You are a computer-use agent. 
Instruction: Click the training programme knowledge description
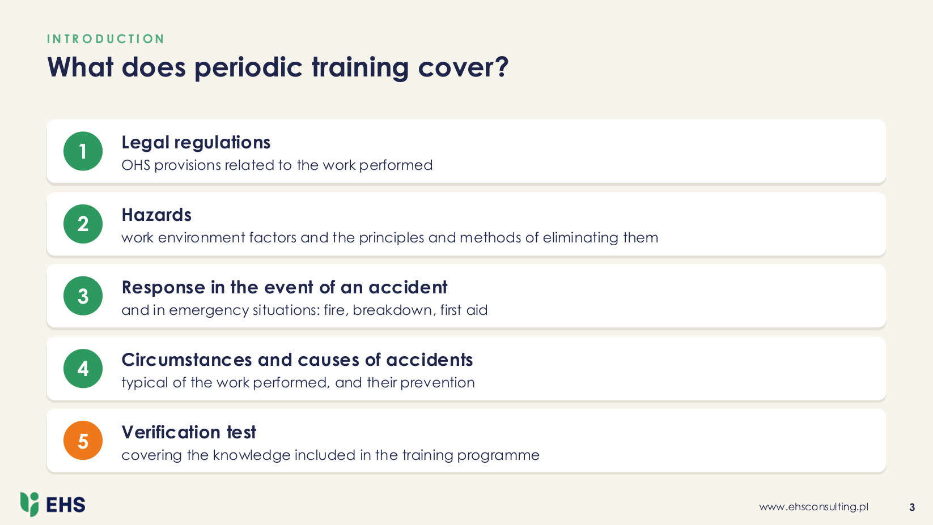click(330, 455)
